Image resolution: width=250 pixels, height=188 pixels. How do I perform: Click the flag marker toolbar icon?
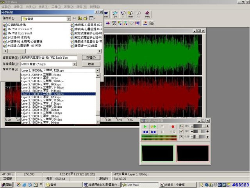pos(145,23)
